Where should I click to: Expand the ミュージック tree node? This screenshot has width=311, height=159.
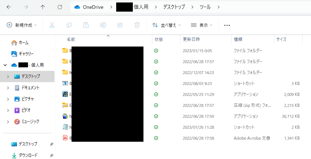(x=8, y=122)
